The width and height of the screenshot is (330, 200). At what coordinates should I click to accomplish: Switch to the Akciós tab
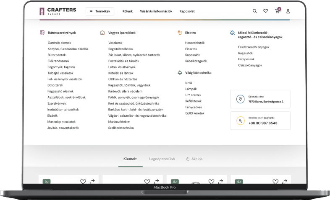coord(194,159)
